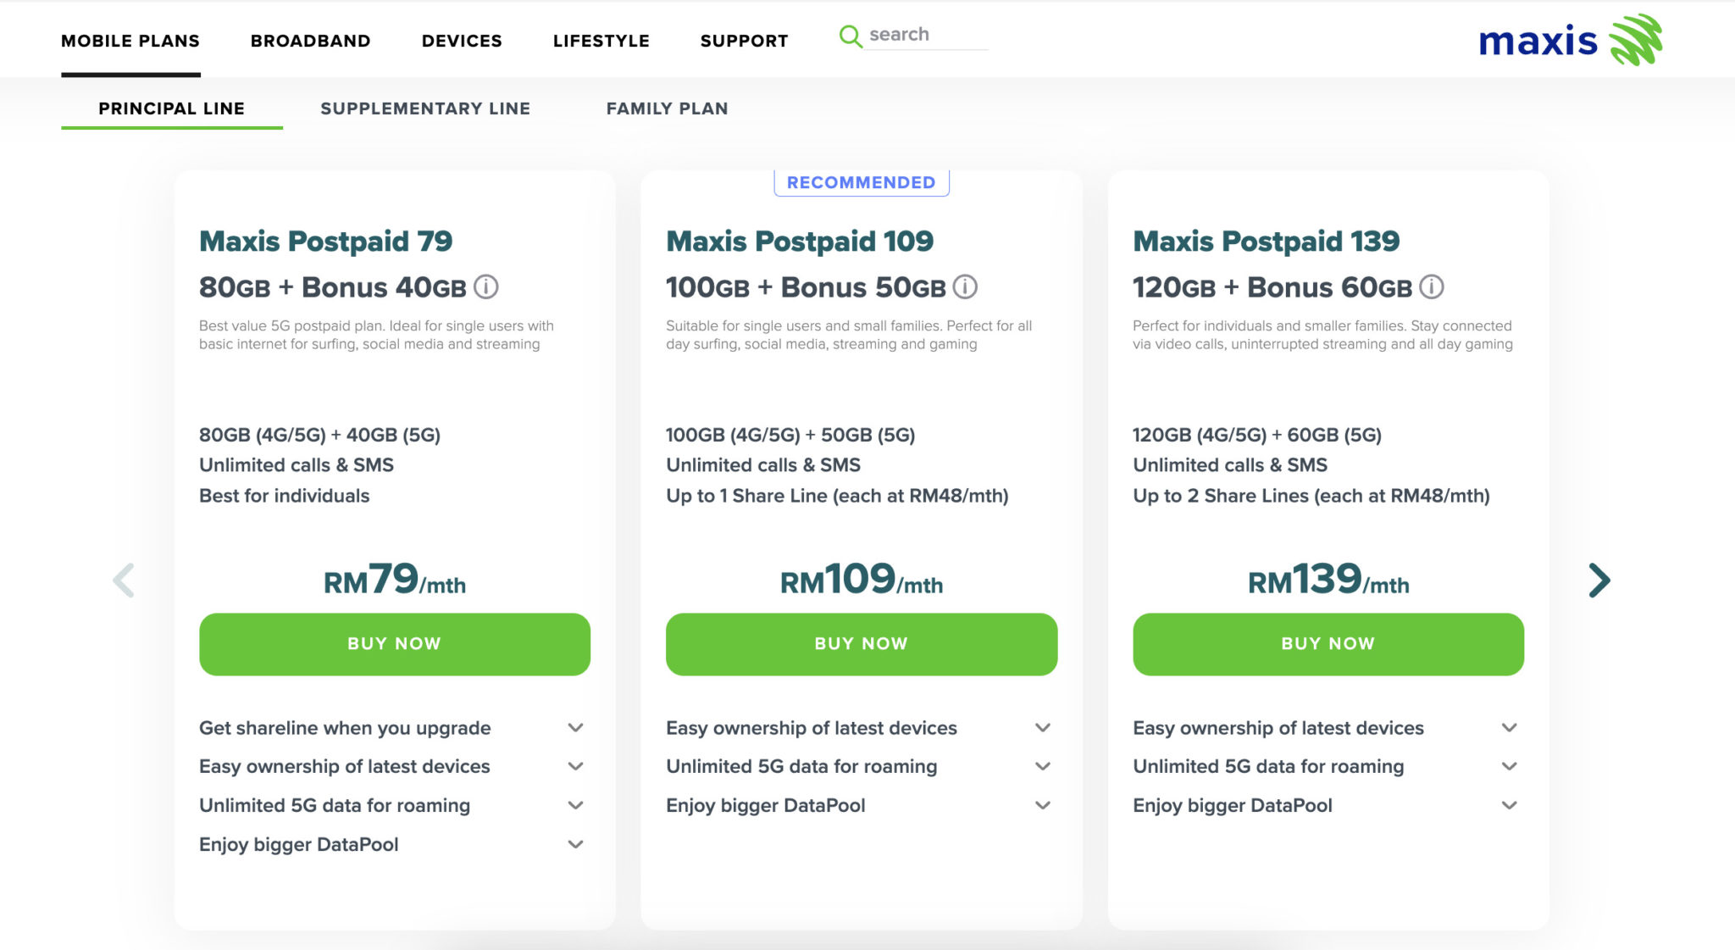Buy the Maxis Postpaid 139 plan

1328,644
